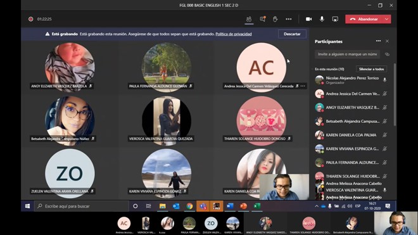Select PAULA FERNANDA ALDUNCE GUZMÁN video tile
The width and height of the screenshot is (418, 235).
[167, 67]
